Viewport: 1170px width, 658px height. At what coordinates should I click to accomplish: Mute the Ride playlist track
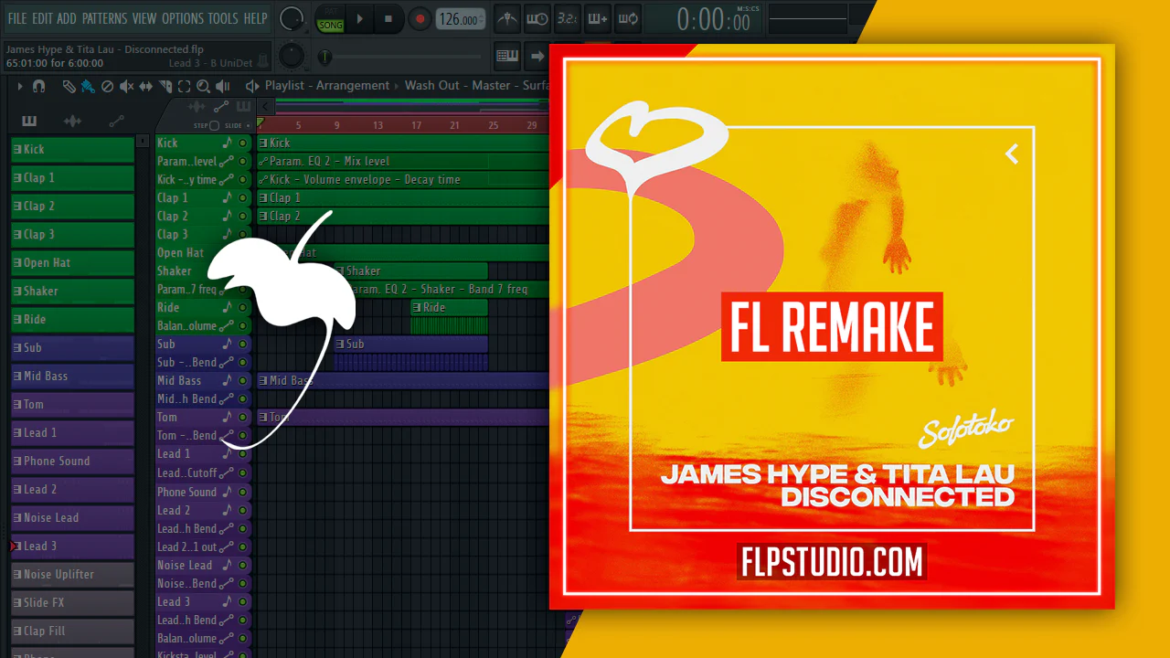tap(243, 307)
